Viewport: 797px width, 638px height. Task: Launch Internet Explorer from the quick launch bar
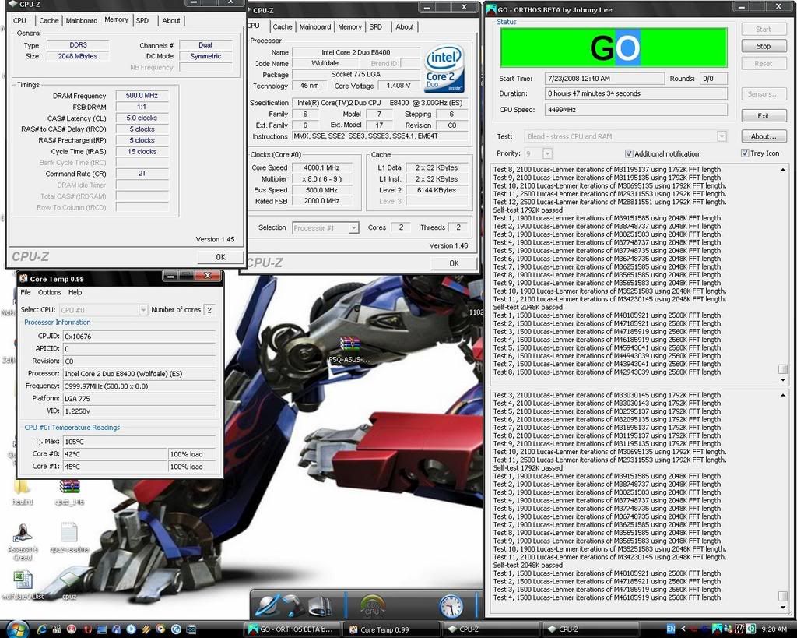click(42, 629)
